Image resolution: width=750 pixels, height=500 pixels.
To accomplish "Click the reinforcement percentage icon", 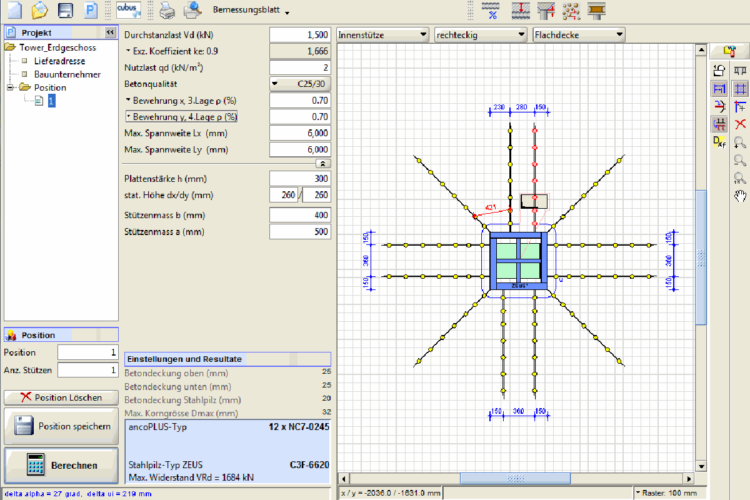I will [492, 10].
